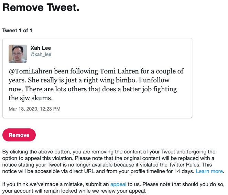Click the By clicking the above button sentence
This screenshot has height=195, width=228.
point(52,151)
